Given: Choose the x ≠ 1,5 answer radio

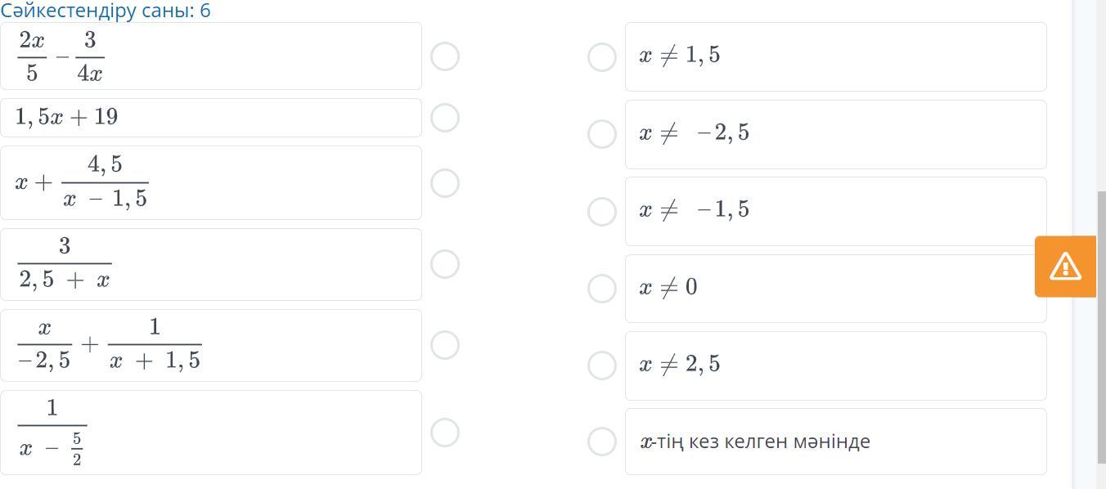Looking at the screenshot, I should click(602, 56).
